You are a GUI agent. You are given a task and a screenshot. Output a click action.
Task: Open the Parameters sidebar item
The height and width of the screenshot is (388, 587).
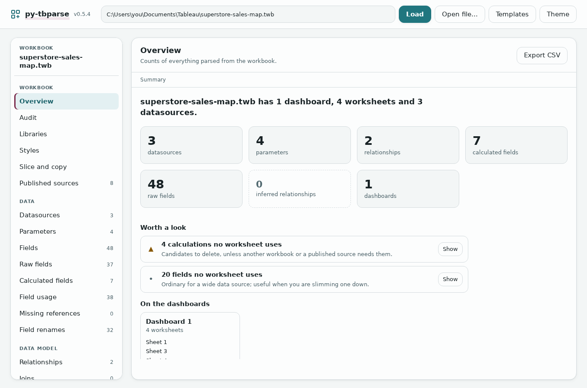click(x=66, y=232)
